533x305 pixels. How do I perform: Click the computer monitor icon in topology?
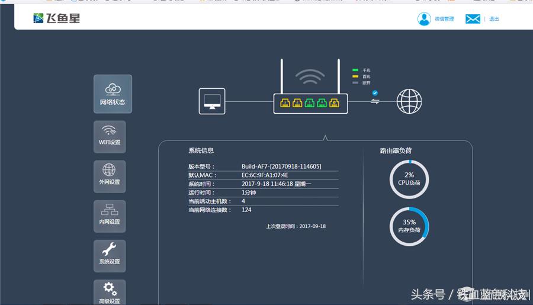coord(212,101)
